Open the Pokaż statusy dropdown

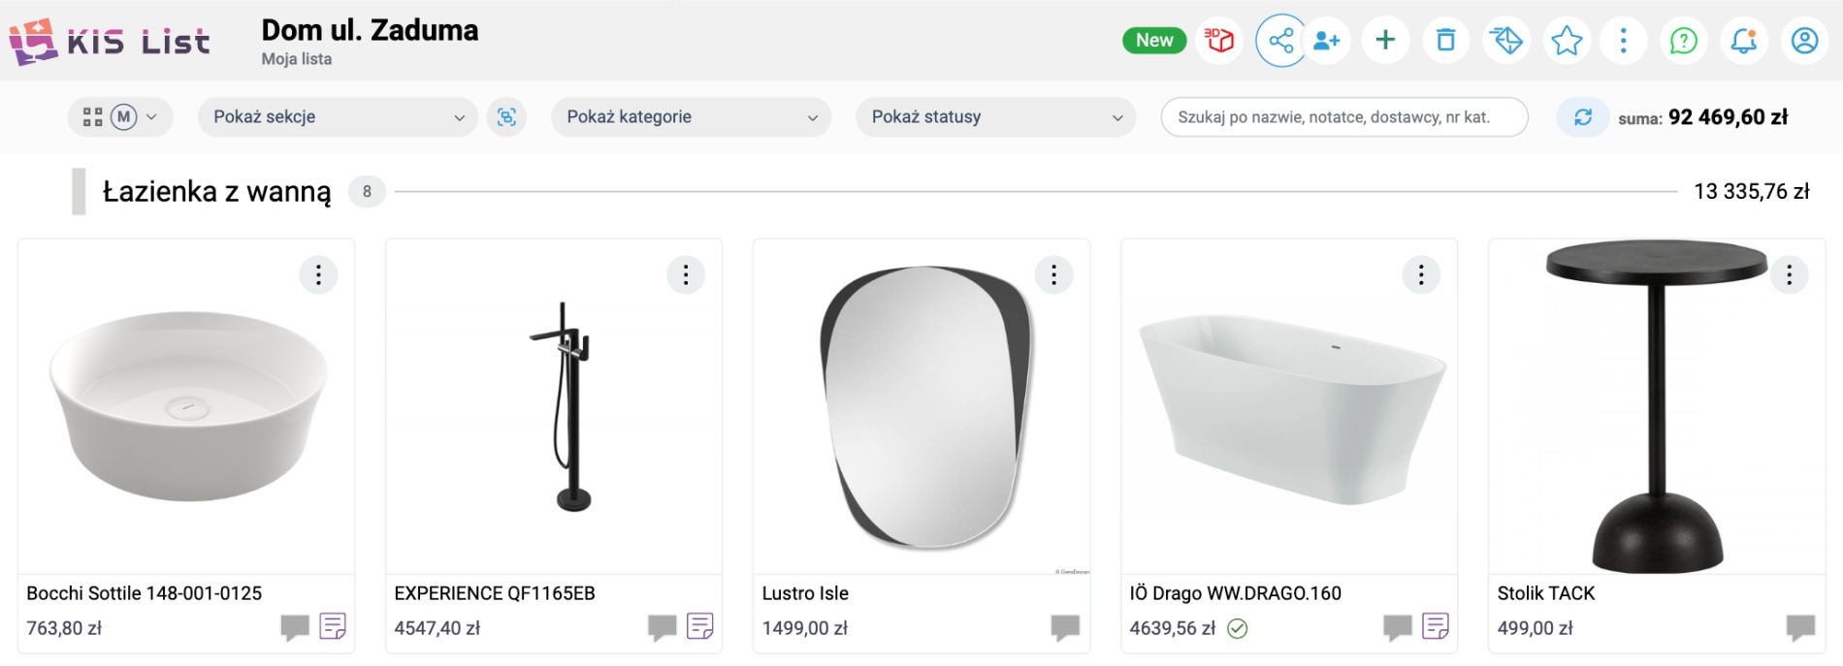[x=995, y=116]
